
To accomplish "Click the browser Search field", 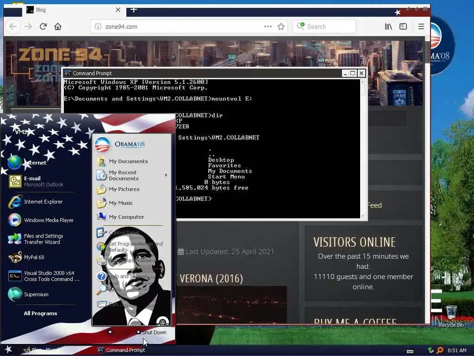I will point(324,26).
